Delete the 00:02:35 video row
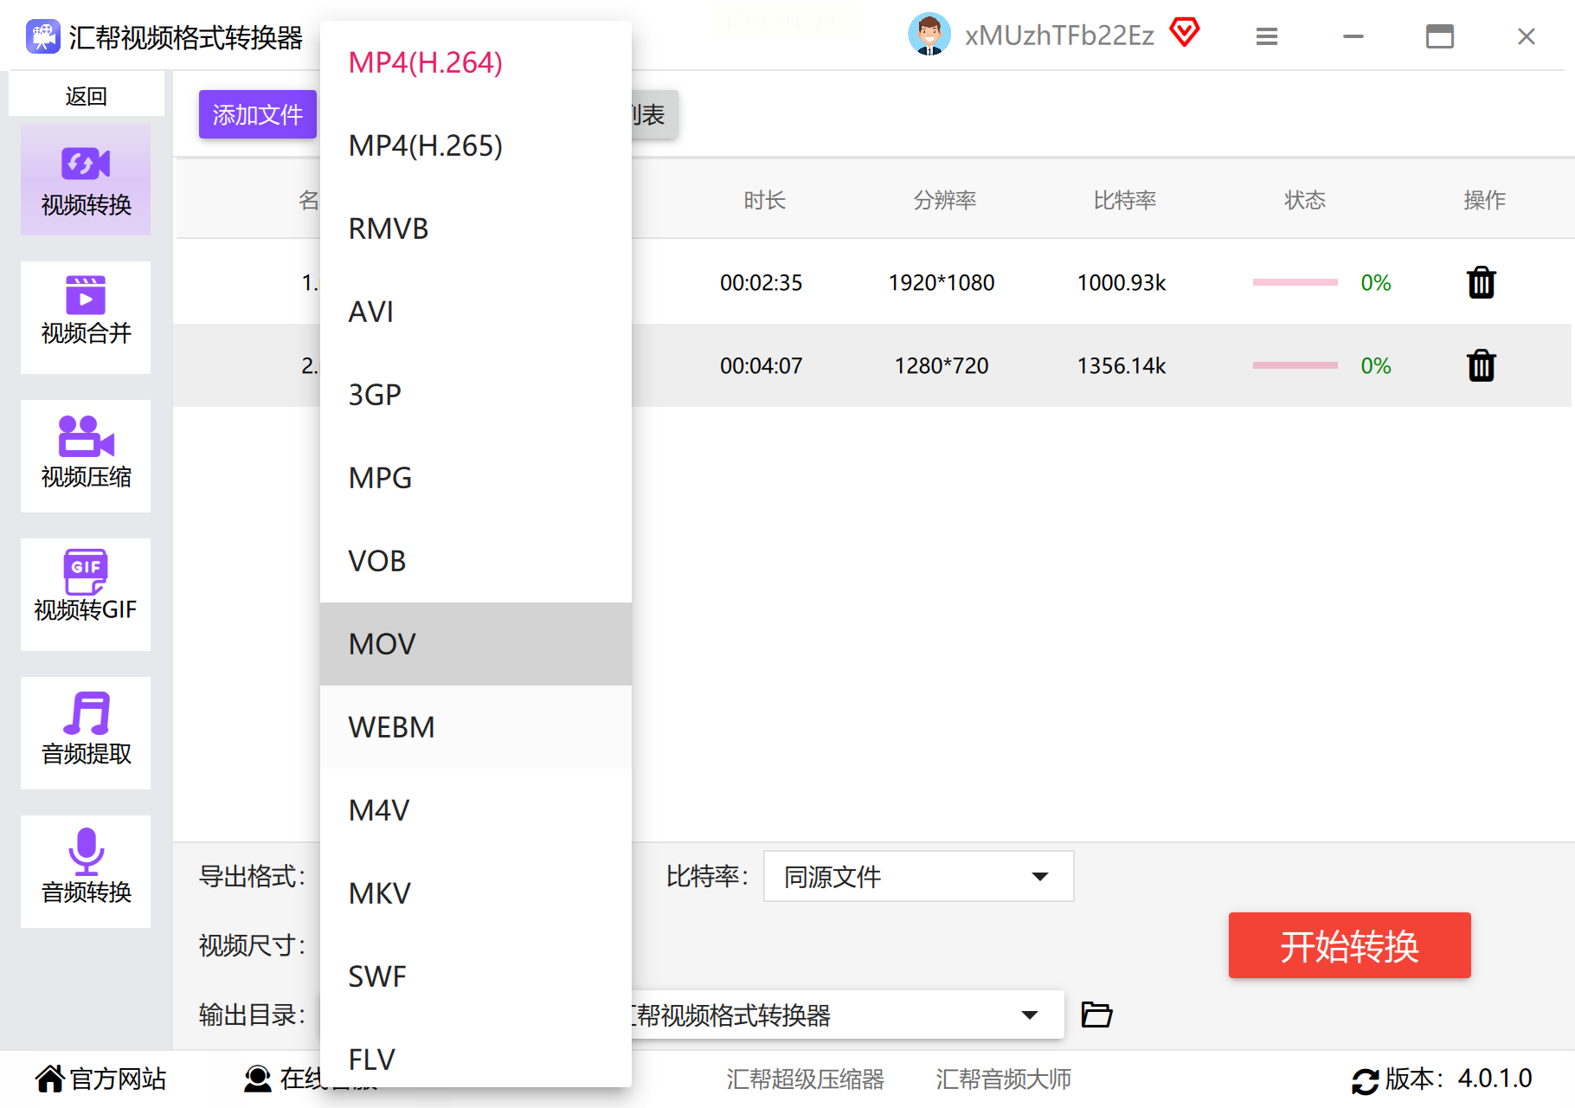This screenshot has height=1108, width=1575. pos(1482,282)
